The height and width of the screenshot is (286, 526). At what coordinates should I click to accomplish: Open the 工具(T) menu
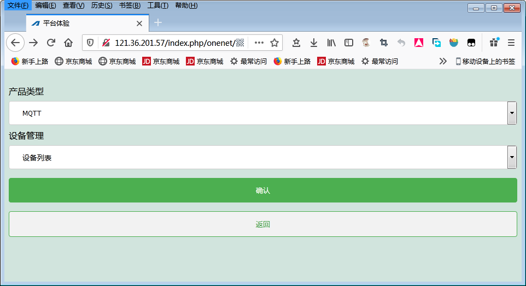coord(157,5)
